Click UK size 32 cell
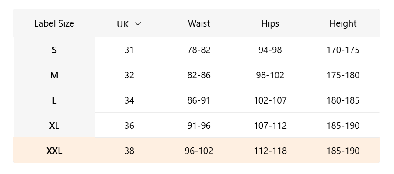This screenshot has height=174, width=394. click(x=129, y=75)
